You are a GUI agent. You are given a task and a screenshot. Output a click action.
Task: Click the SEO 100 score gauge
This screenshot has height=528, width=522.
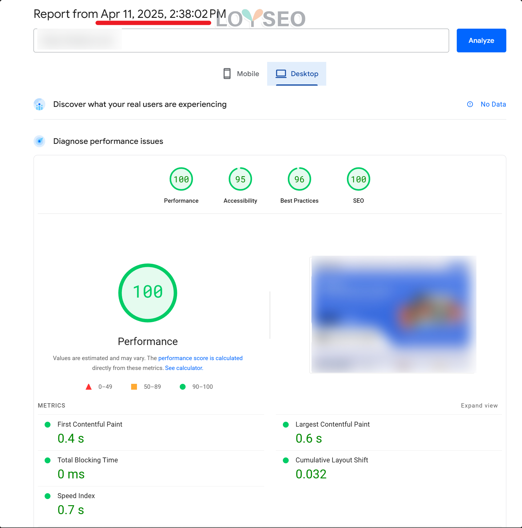coord(358,179)
